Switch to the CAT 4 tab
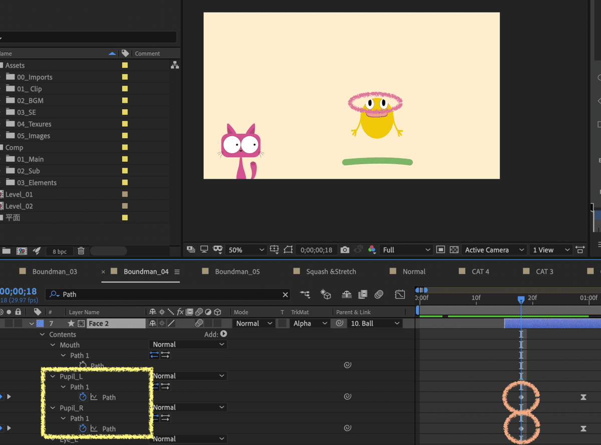Screen dimensions: 601x445 pyautogui.click(x=480, y=271)
